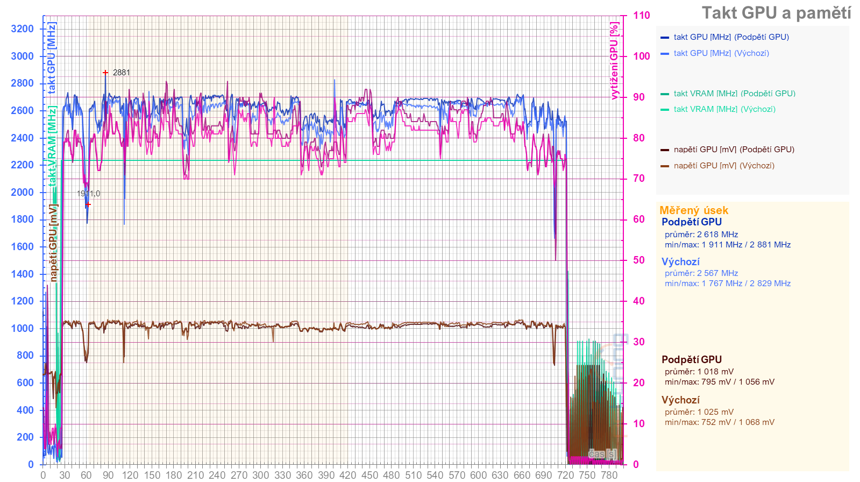This screenshot has height=482, width=860.
Task: Click the 2881 peak marker label
Action: coord(121,73)
